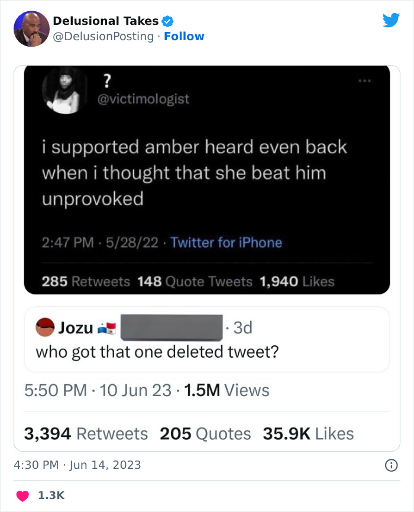Click the blue verified badge
The width and height of the screenshot is (414, 512).
click(x=168, y=21)
